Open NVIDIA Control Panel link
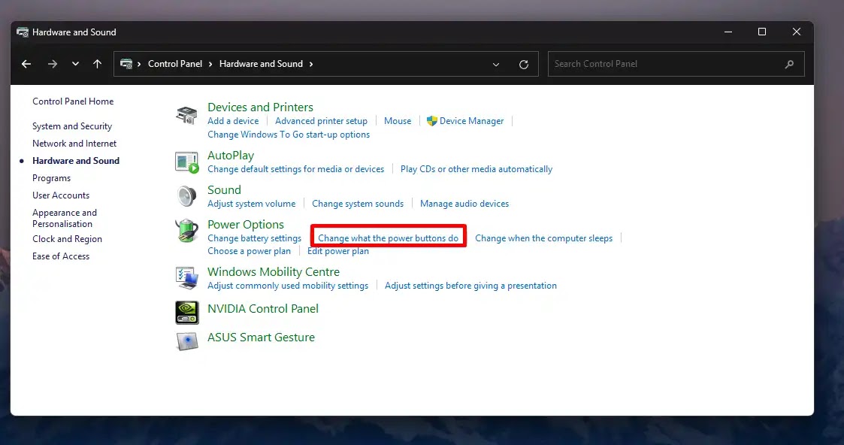Image resolution: width=844 pixels, height=445 pixels. pyautogui.click(x=263, y=309)
